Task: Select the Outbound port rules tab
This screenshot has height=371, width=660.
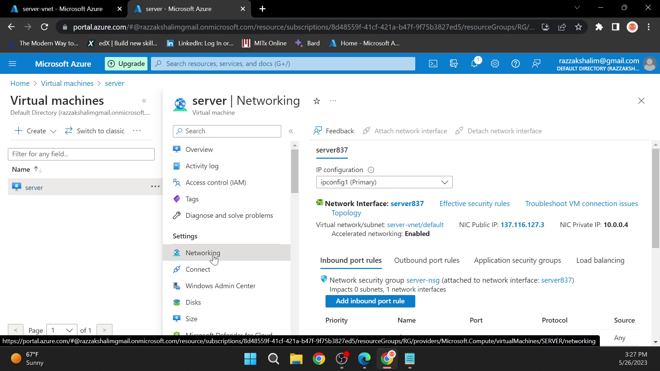Action: tap(427, 260)
